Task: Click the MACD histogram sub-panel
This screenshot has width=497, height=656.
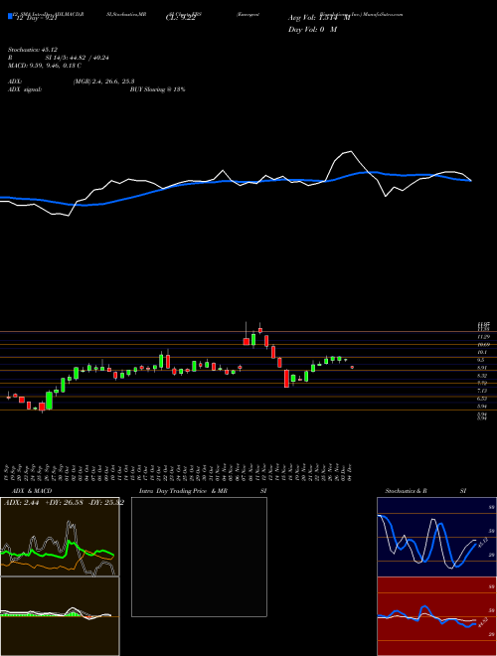Action: (x=60, y=616)
